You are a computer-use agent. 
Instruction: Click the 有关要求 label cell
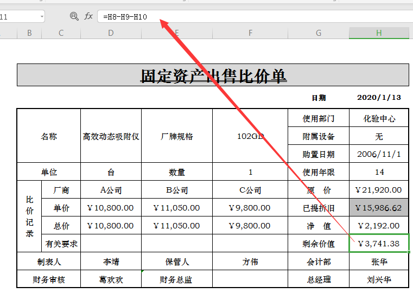click(61, 244)
